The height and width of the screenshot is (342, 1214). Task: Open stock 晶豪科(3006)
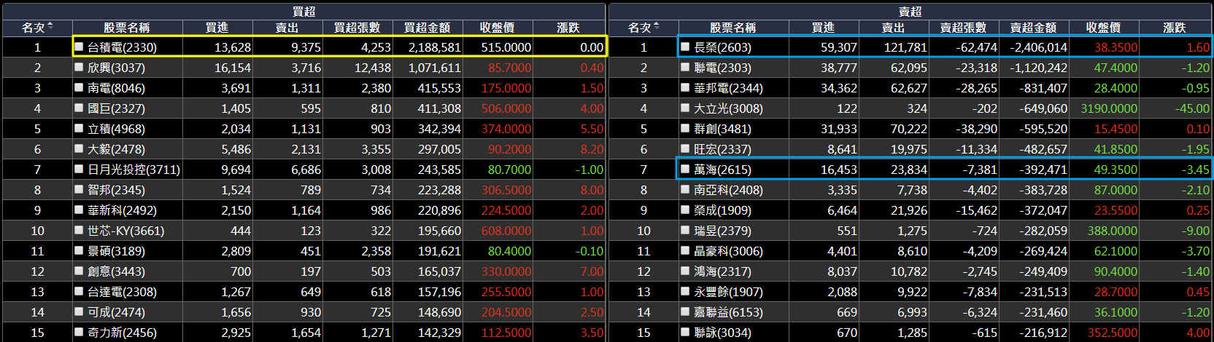728,251
